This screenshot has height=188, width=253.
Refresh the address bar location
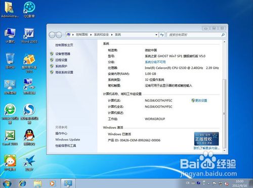pyautogui.click(x=162, y=35)
